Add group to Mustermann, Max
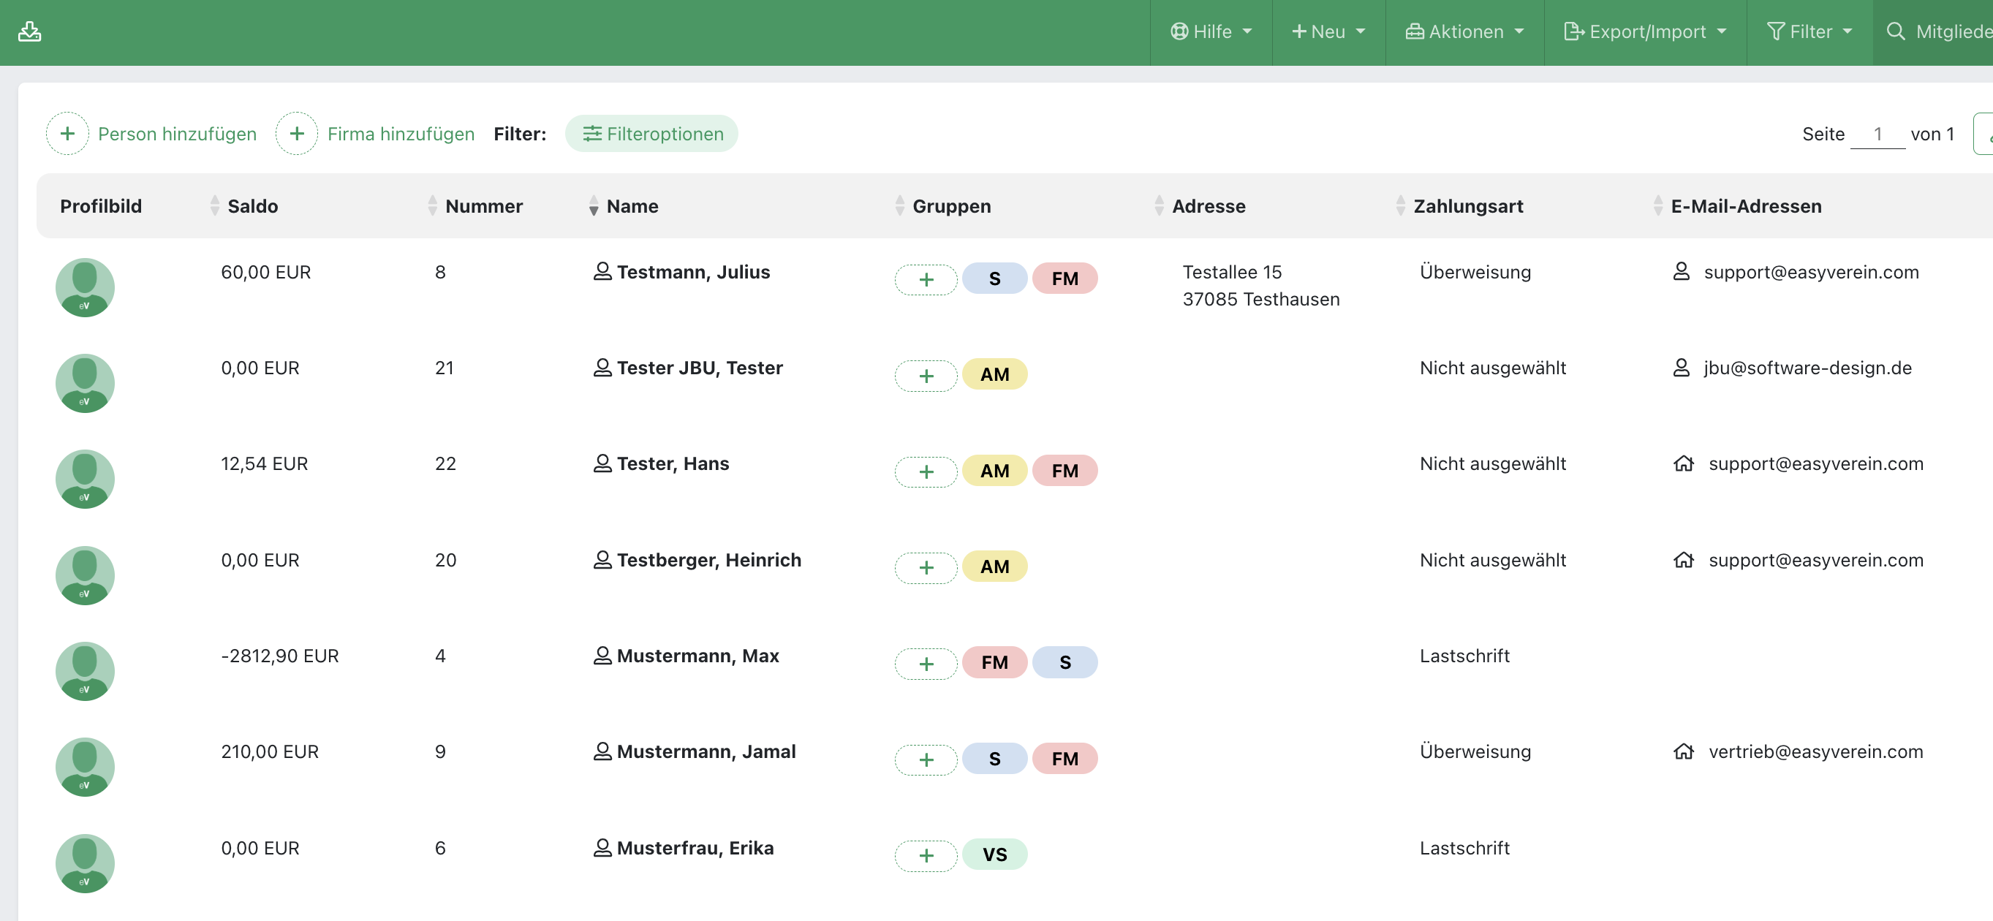The image size is (1993, 921). pyautogui.click(x=926, y=664)
